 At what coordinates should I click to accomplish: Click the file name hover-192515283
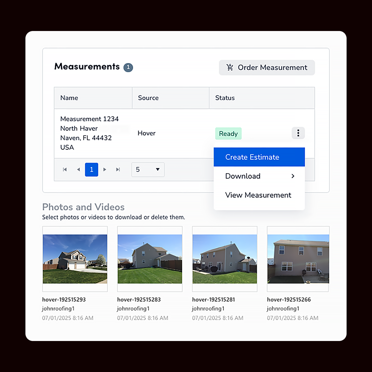[x=139, y=300]
